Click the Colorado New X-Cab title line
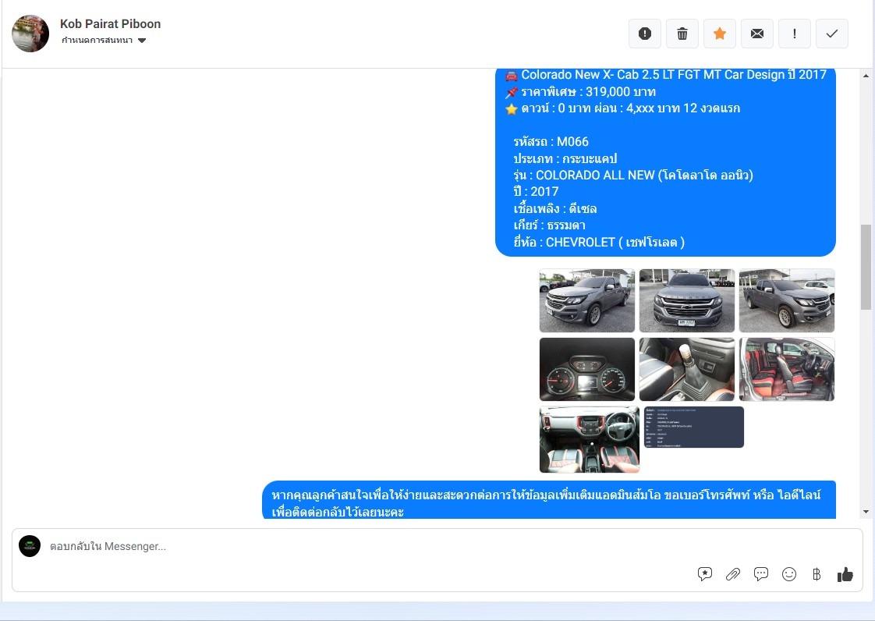The height and width of the screenshot is (621, 875). pos(666,75)
